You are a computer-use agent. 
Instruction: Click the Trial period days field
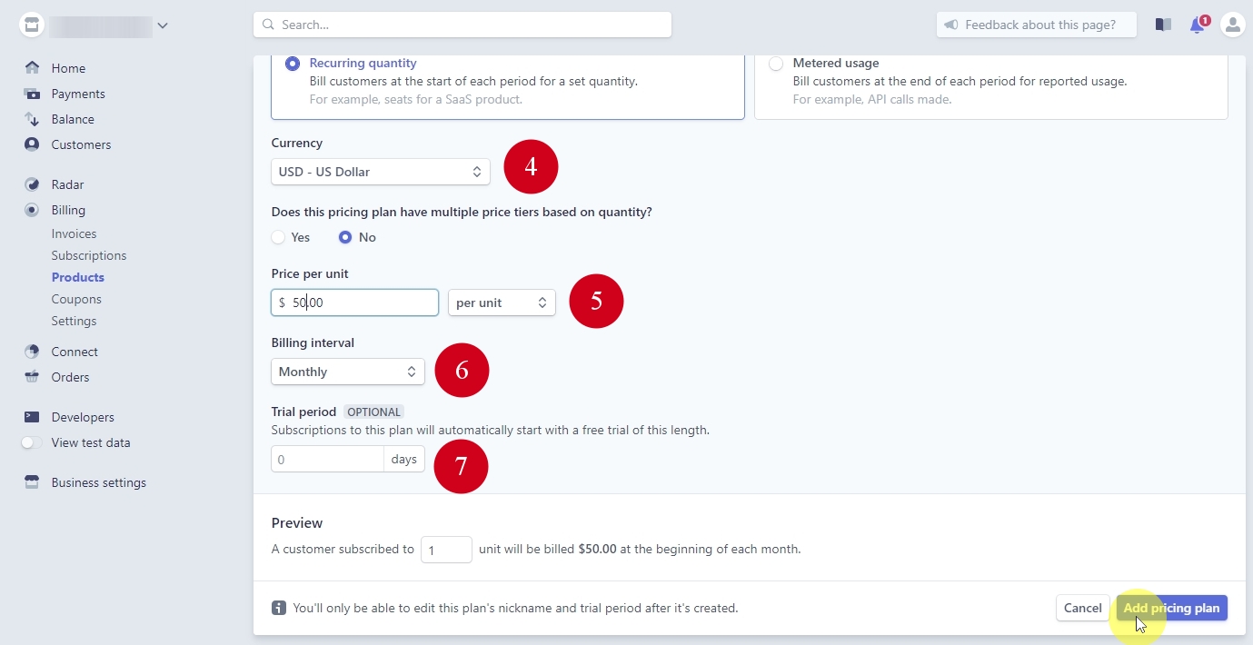(x=328, y=460)
